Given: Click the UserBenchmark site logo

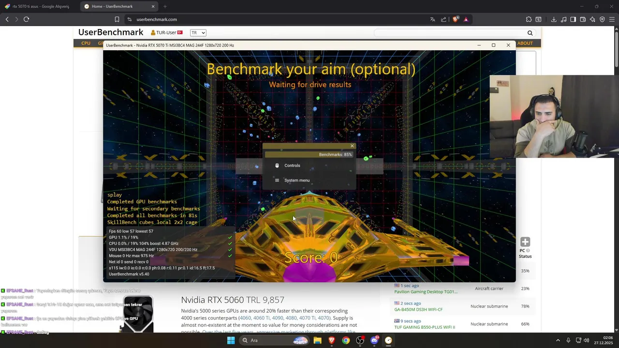Looking at the screenshot, I should coord(111,32).
